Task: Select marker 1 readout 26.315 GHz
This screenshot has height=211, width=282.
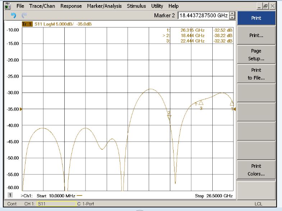Action: [x=193, y=30]
